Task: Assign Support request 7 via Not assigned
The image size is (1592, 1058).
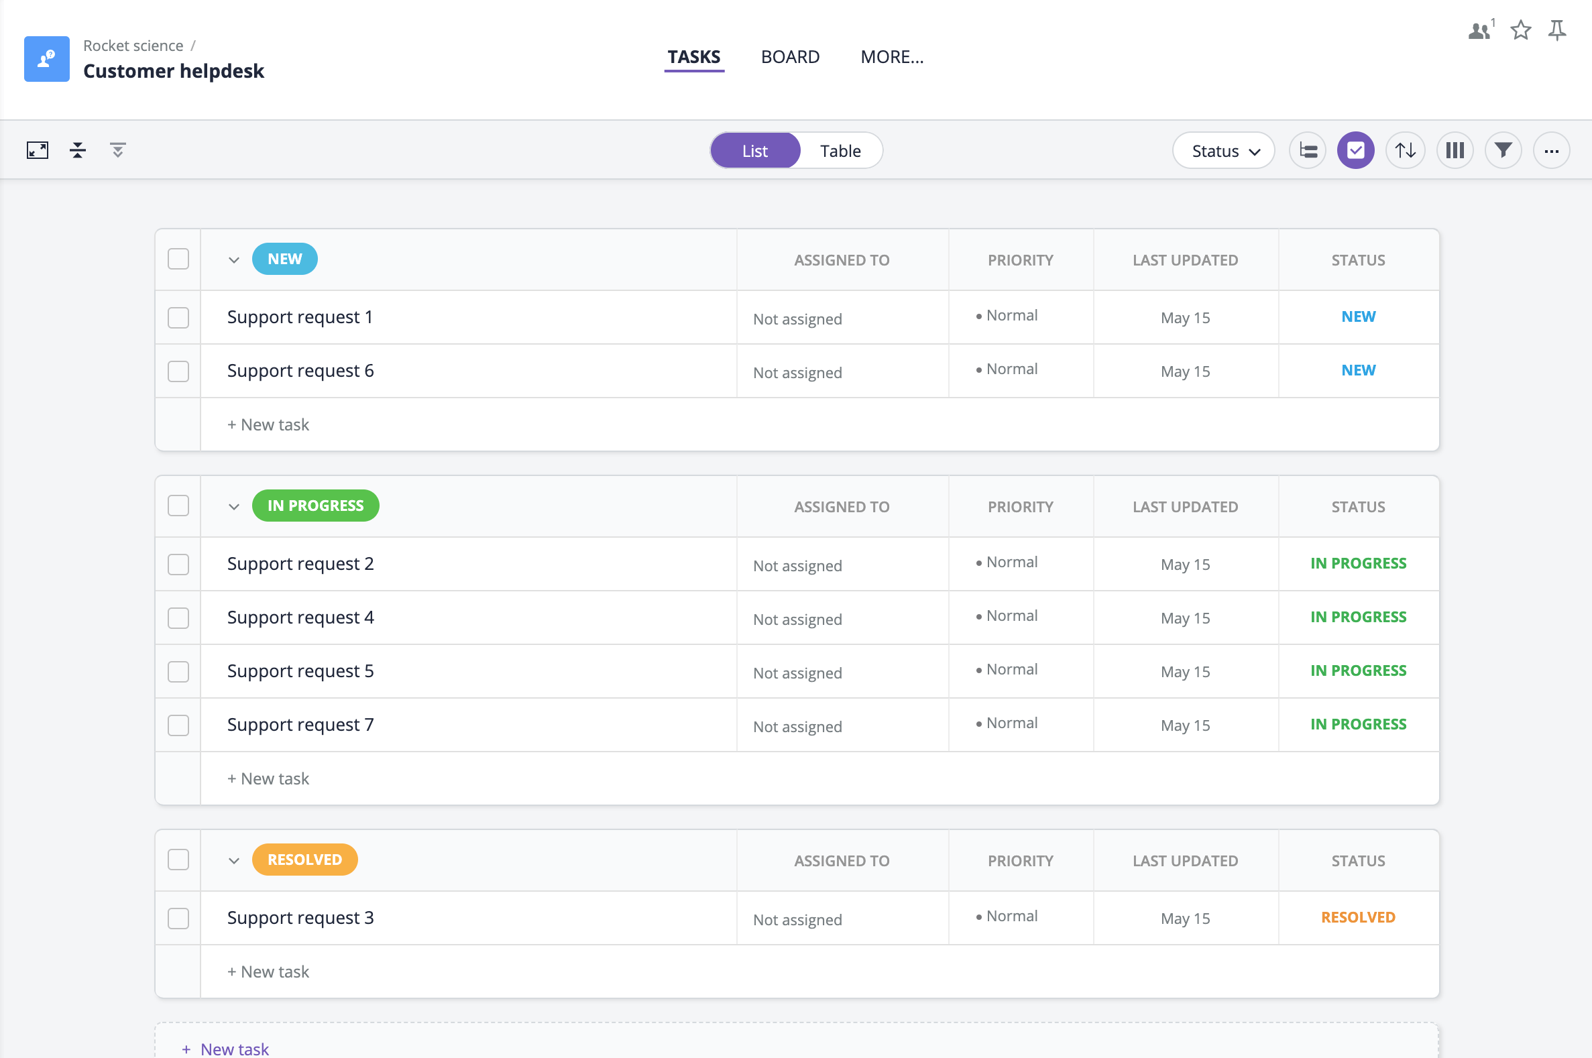Action: coord(797,727)
